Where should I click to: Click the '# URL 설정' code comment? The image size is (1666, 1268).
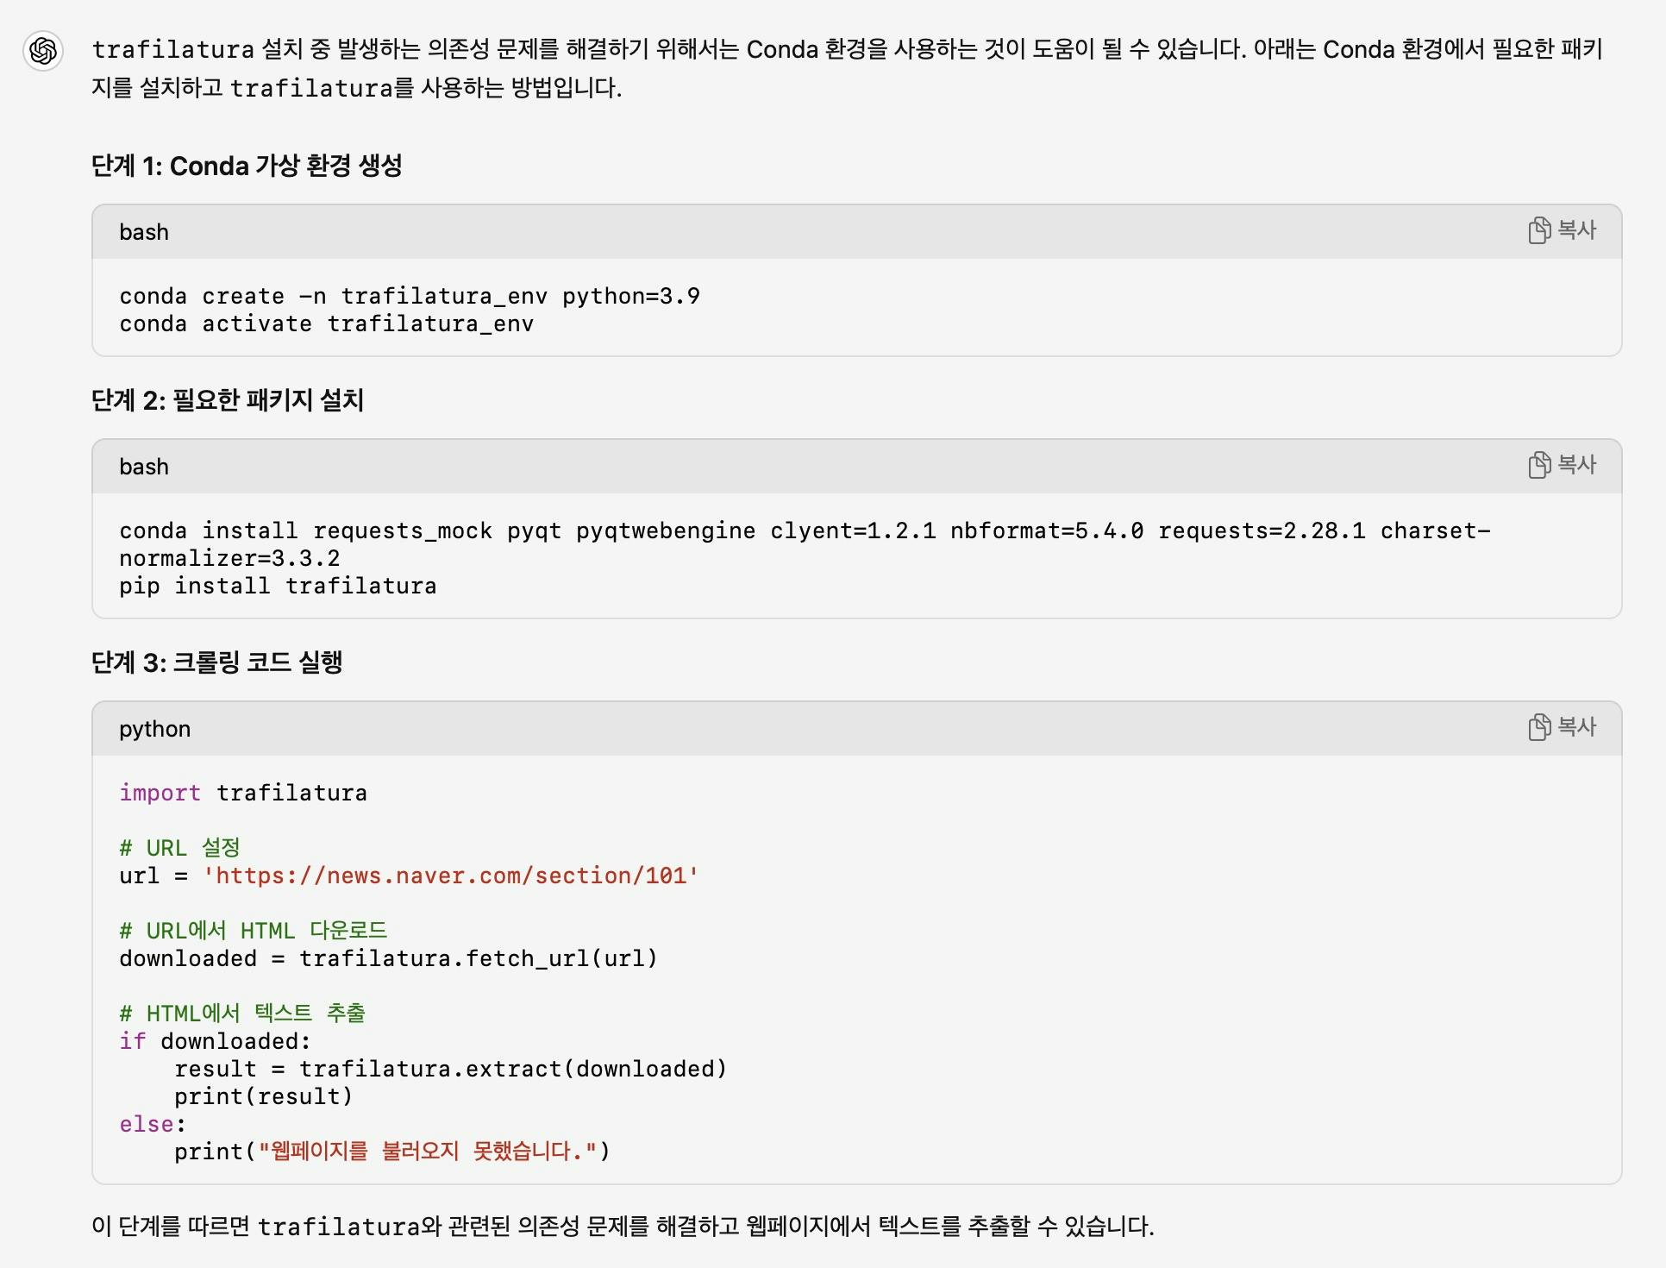pyautogui.click(x=179, y=848)
